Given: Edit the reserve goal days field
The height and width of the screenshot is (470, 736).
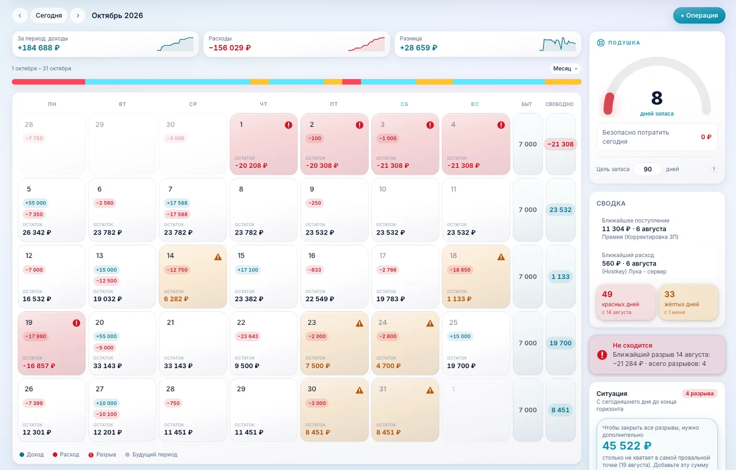Looking at the screenshot, I should 648,169.
